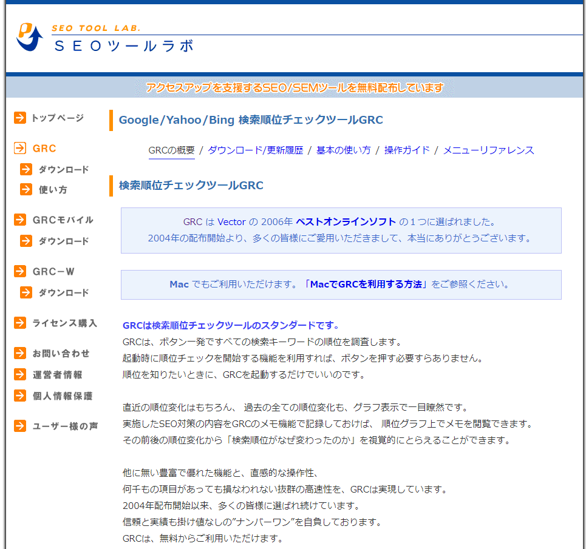
Task: Select 運営者情報 in sidebar
Action: point(57,375)
